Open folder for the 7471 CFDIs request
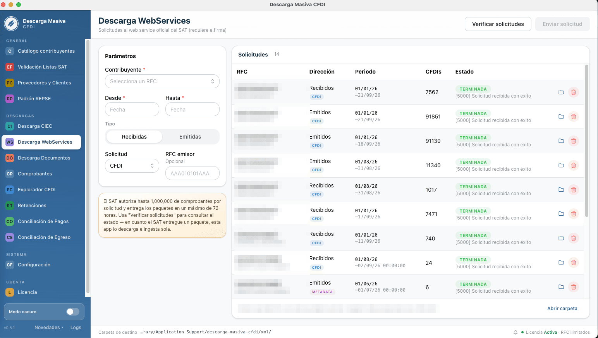 561,214
